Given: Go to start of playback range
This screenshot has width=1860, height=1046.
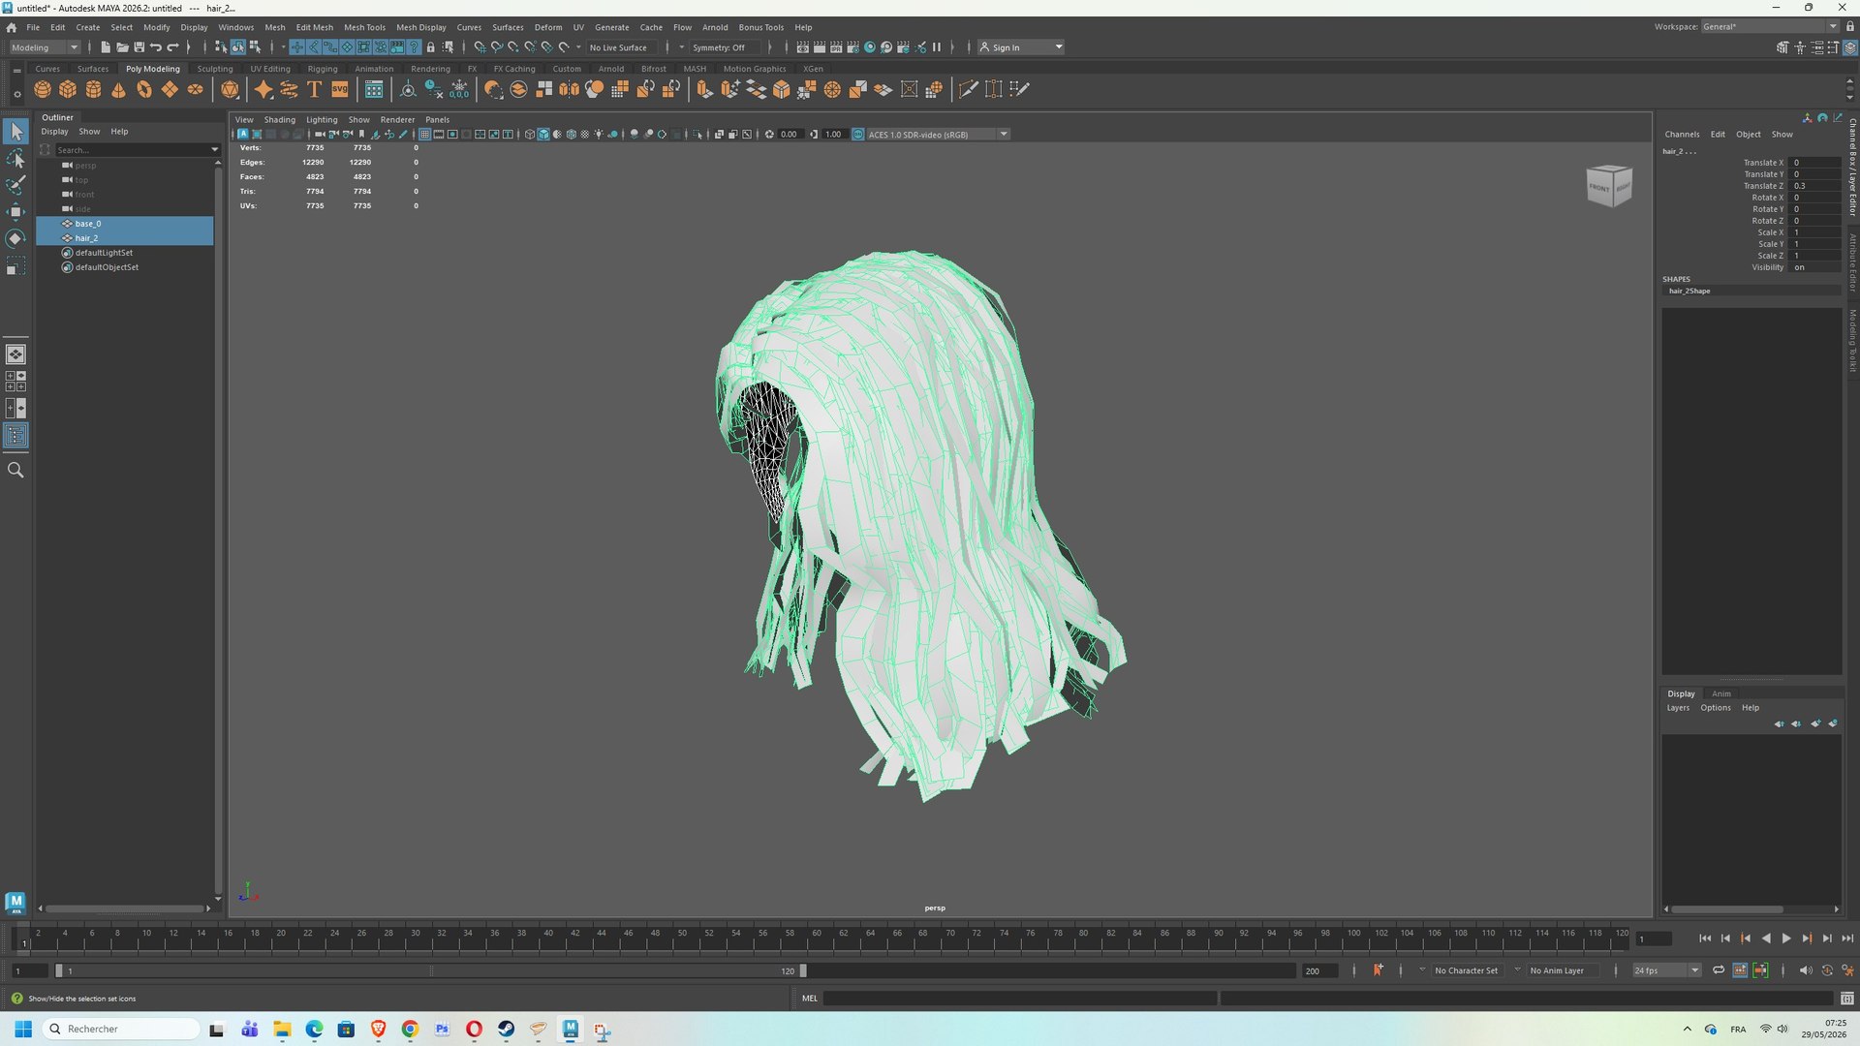Looking at the screenshot, I should pos(1705,938).
